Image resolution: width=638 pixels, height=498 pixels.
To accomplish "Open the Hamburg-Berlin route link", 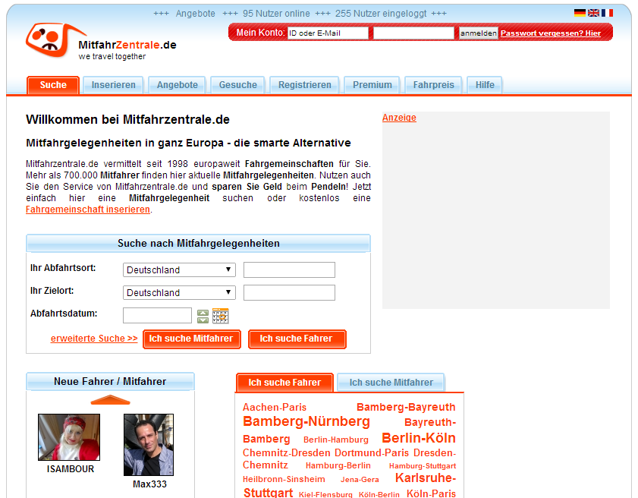I will tap(338, 465).
